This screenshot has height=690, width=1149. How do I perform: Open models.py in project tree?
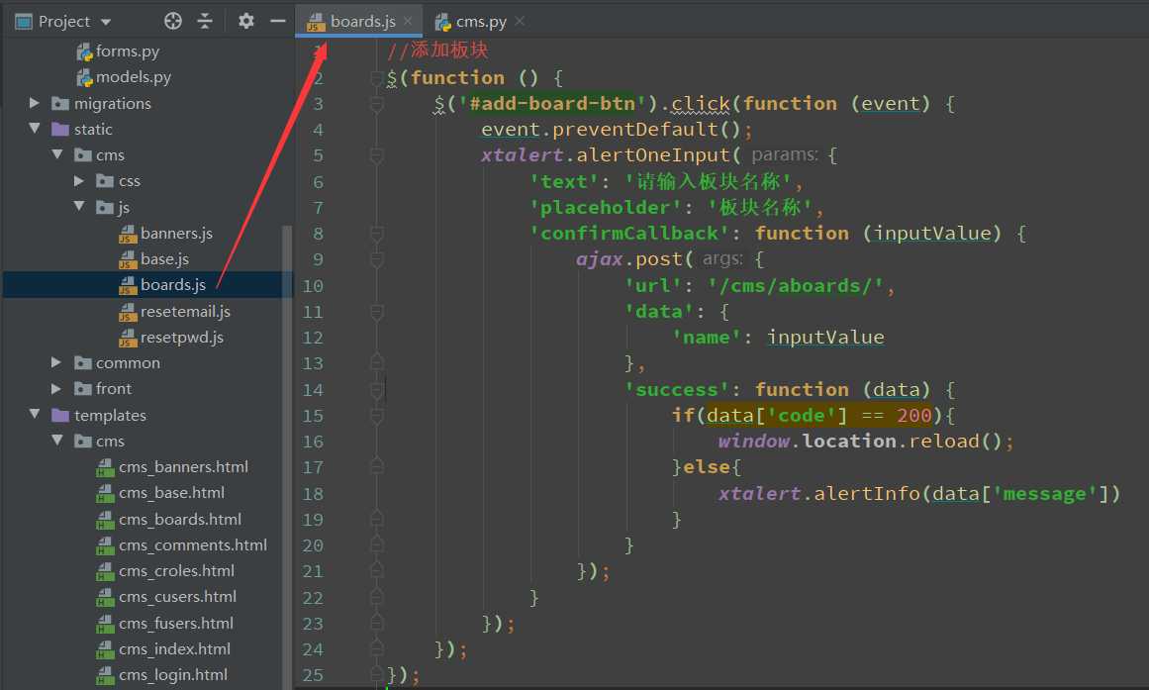click(134, 77)
